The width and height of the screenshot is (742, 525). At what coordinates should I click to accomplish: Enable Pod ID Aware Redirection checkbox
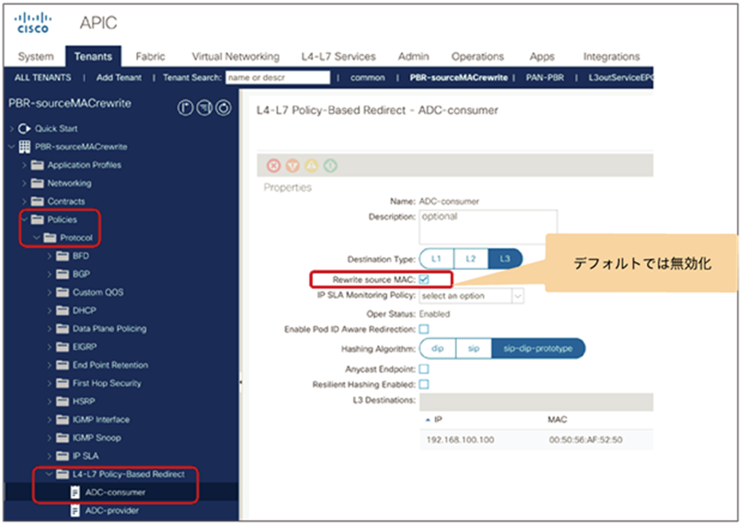424,329
